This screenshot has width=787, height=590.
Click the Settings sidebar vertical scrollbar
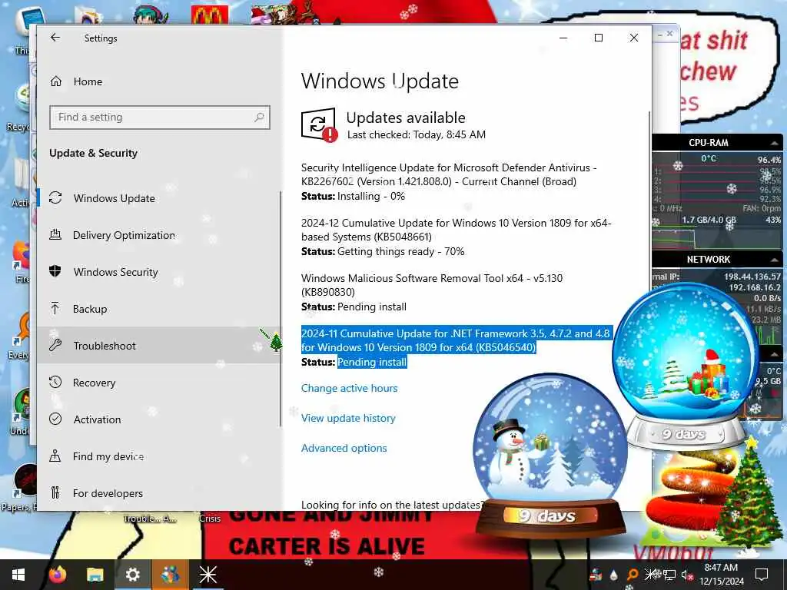click(280, 309)
